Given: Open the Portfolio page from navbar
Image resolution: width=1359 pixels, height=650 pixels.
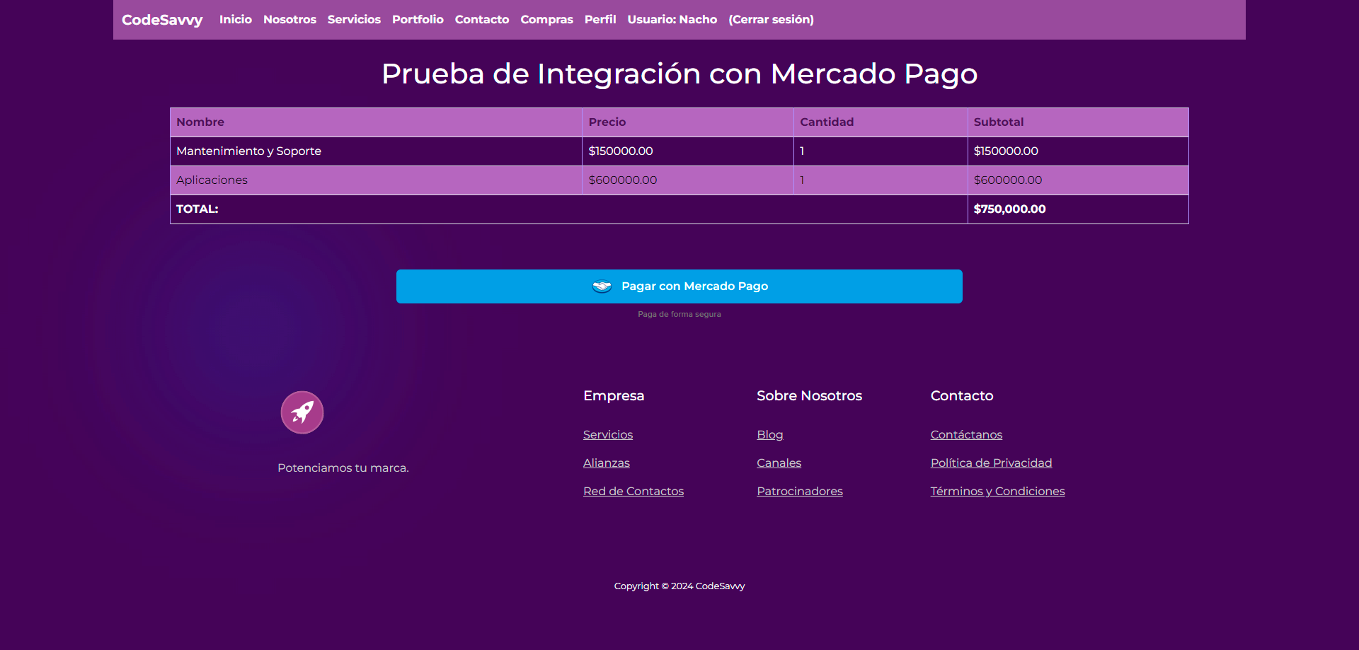Looking at the screenshot, I should (418, 20).
